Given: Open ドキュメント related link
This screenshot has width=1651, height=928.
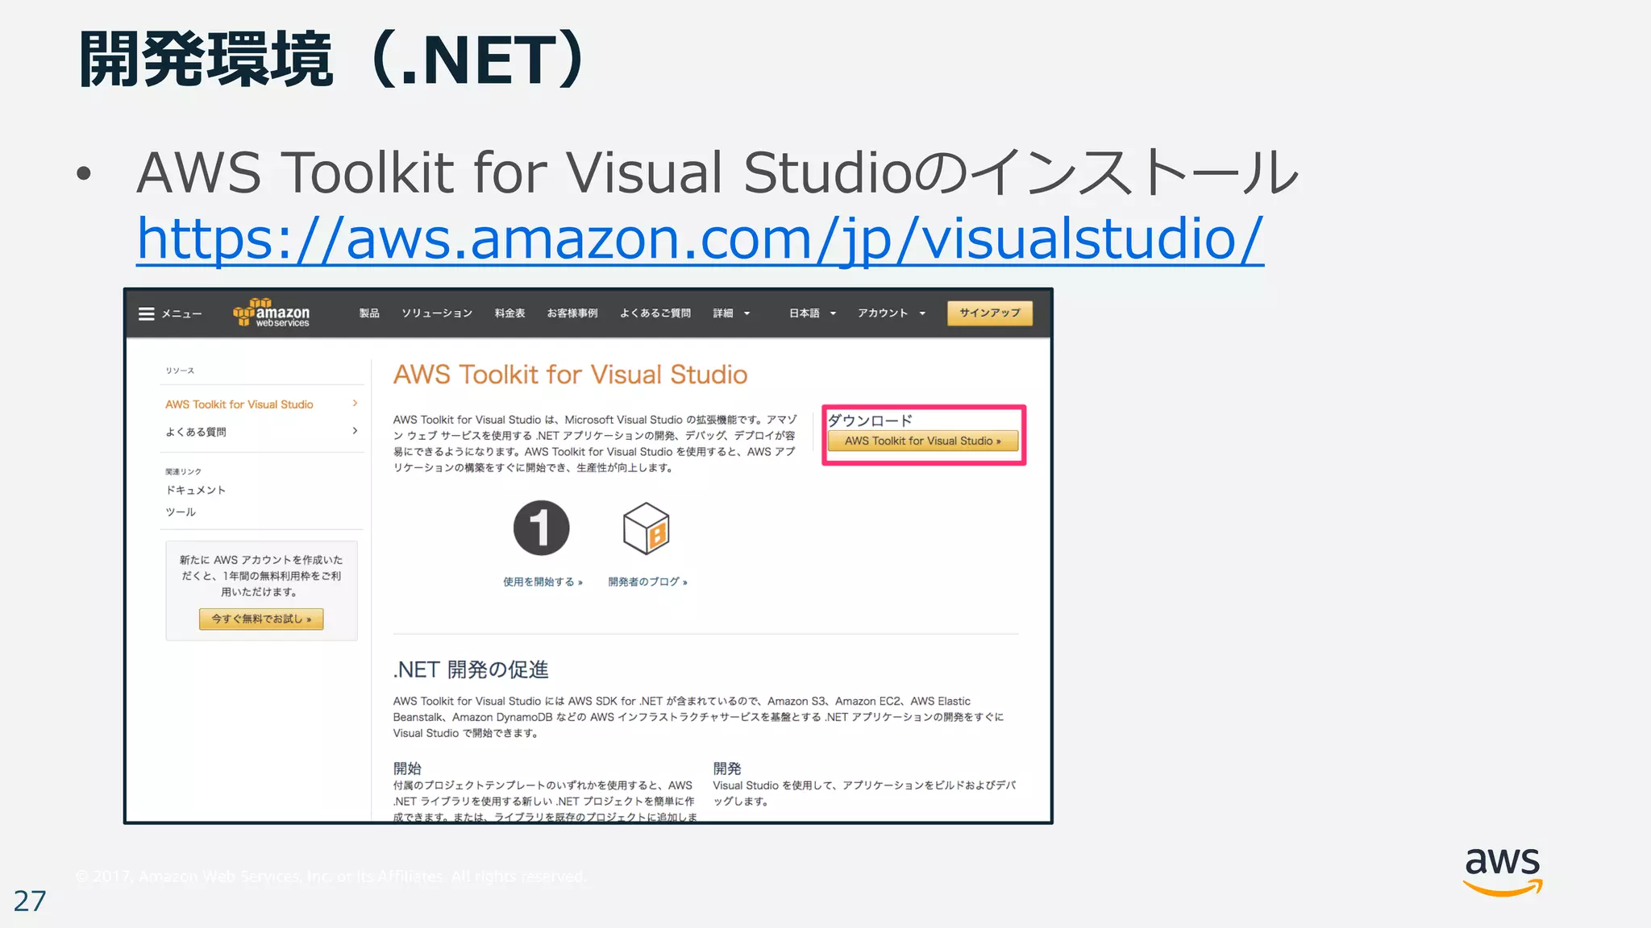Looking at the screenshot, I should pos(196,490).
